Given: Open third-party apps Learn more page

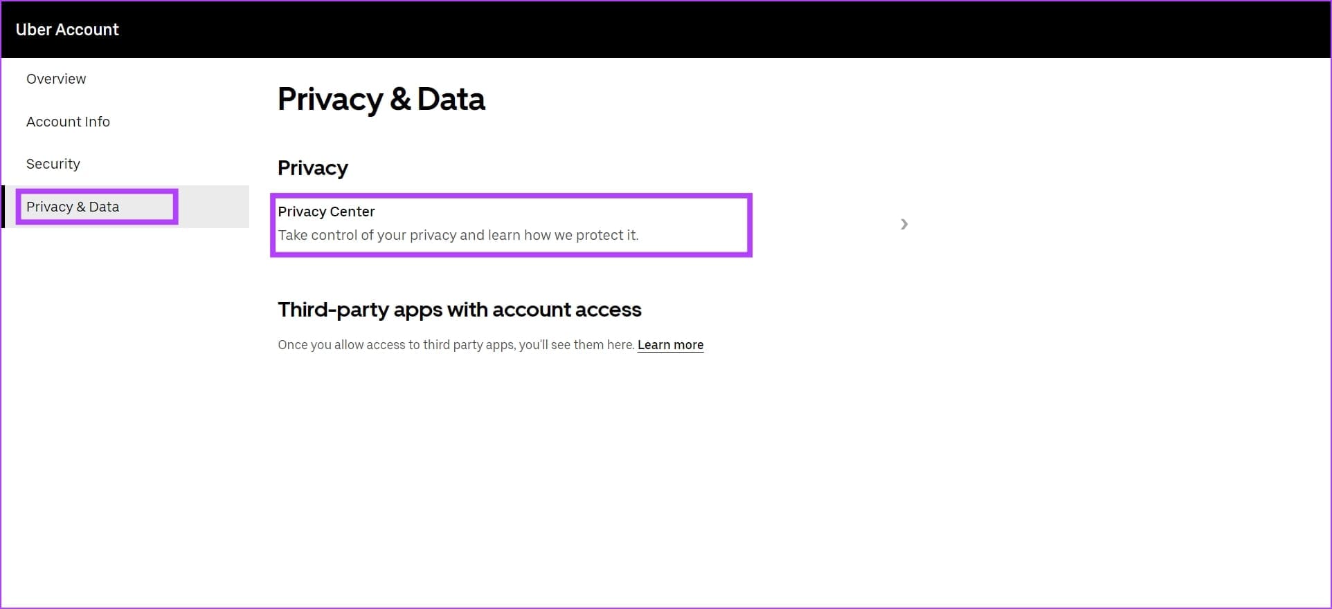Looking at the screenshot, I should pos(669,344).
